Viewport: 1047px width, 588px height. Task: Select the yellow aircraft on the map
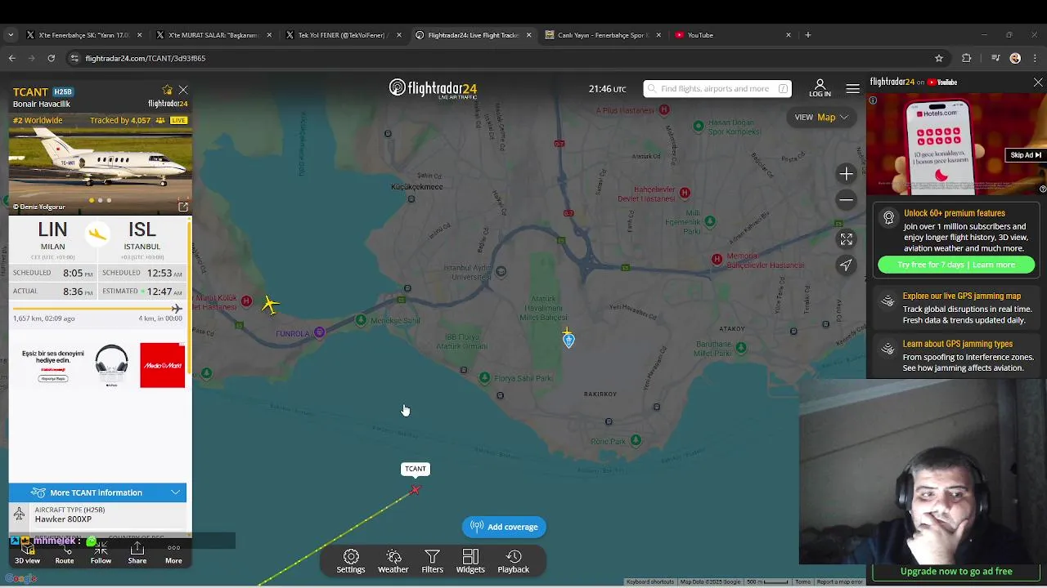[270, 305]
